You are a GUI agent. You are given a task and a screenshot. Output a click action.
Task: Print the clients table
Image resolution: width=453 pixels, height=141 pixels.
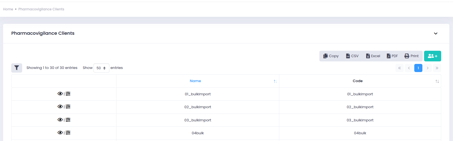point(411,56)
